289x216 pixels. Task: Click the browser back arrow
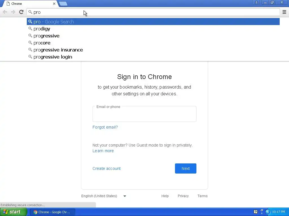(5, 12)
